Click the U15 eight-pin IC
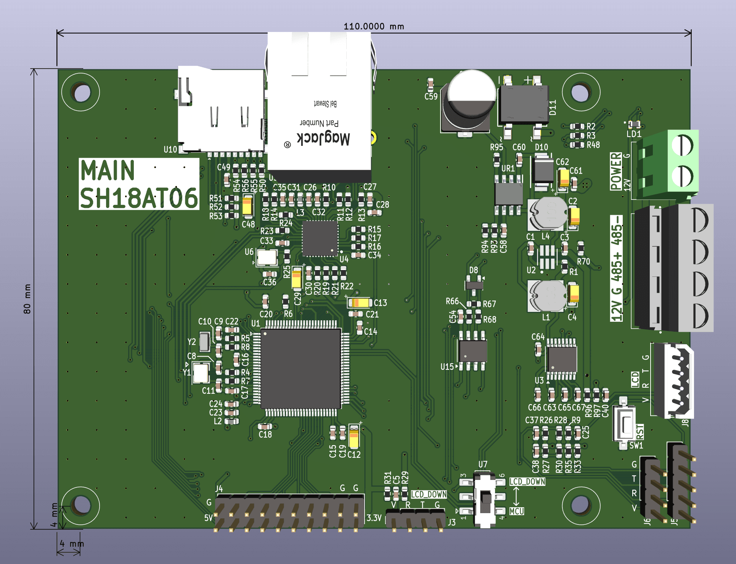This screenshot has height=564, width=736. click(x=472, y=351)
